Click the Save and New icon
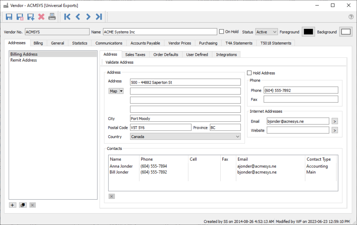This screenshot has width=357, height=225. coord(31,16)
